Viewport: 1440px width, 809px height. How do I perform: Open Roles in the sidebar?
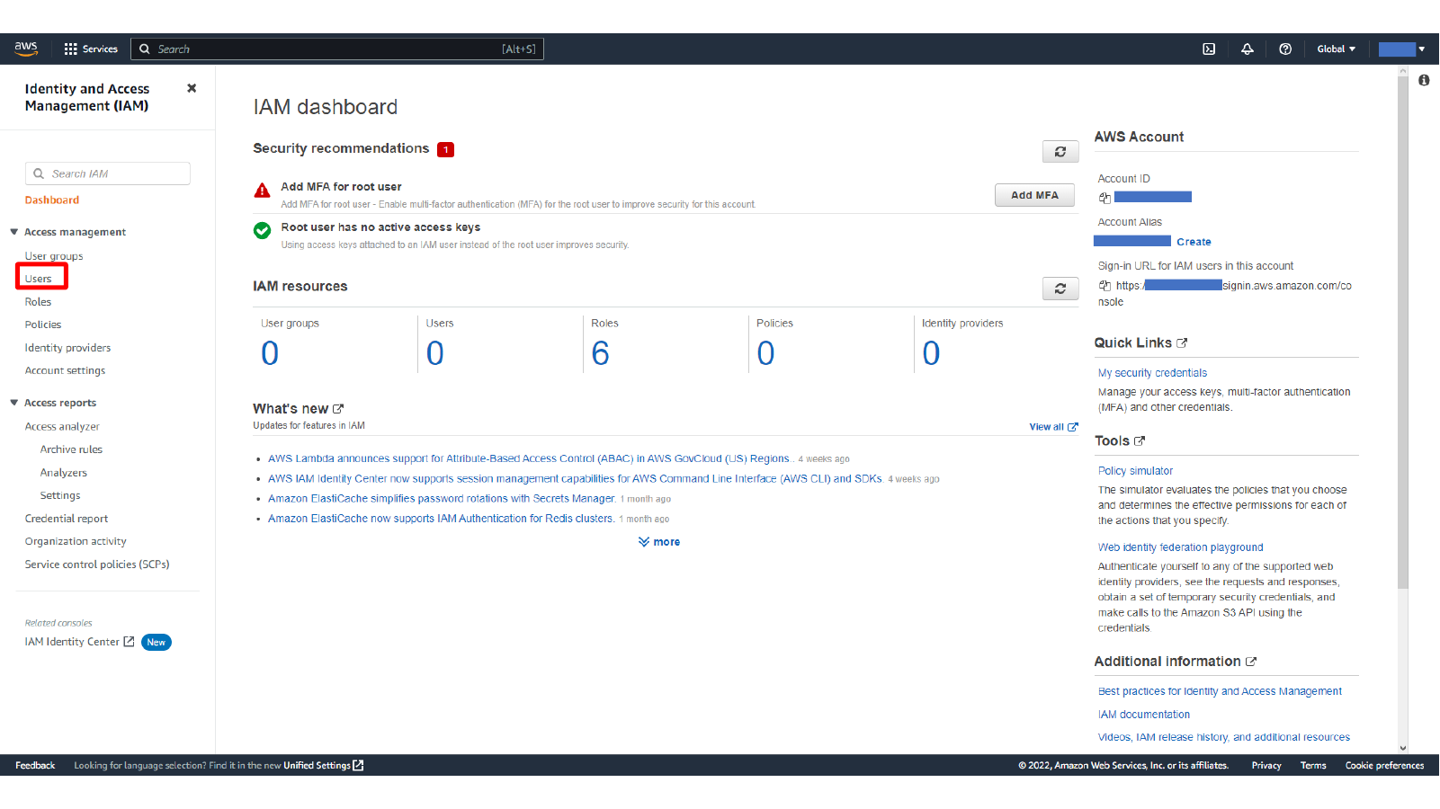point(38,302)
